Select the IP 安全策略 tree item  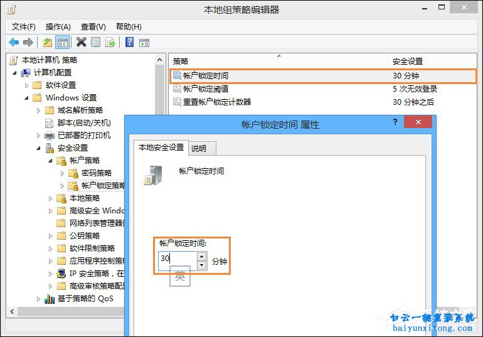pos(97,274)
